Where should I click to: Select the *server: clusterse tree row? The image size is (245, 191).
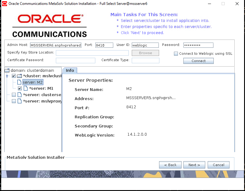coord(42,95)
